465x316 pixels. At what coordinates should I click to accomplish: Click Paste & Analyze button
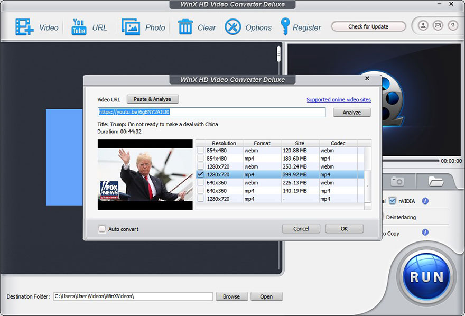coord(152,99)
